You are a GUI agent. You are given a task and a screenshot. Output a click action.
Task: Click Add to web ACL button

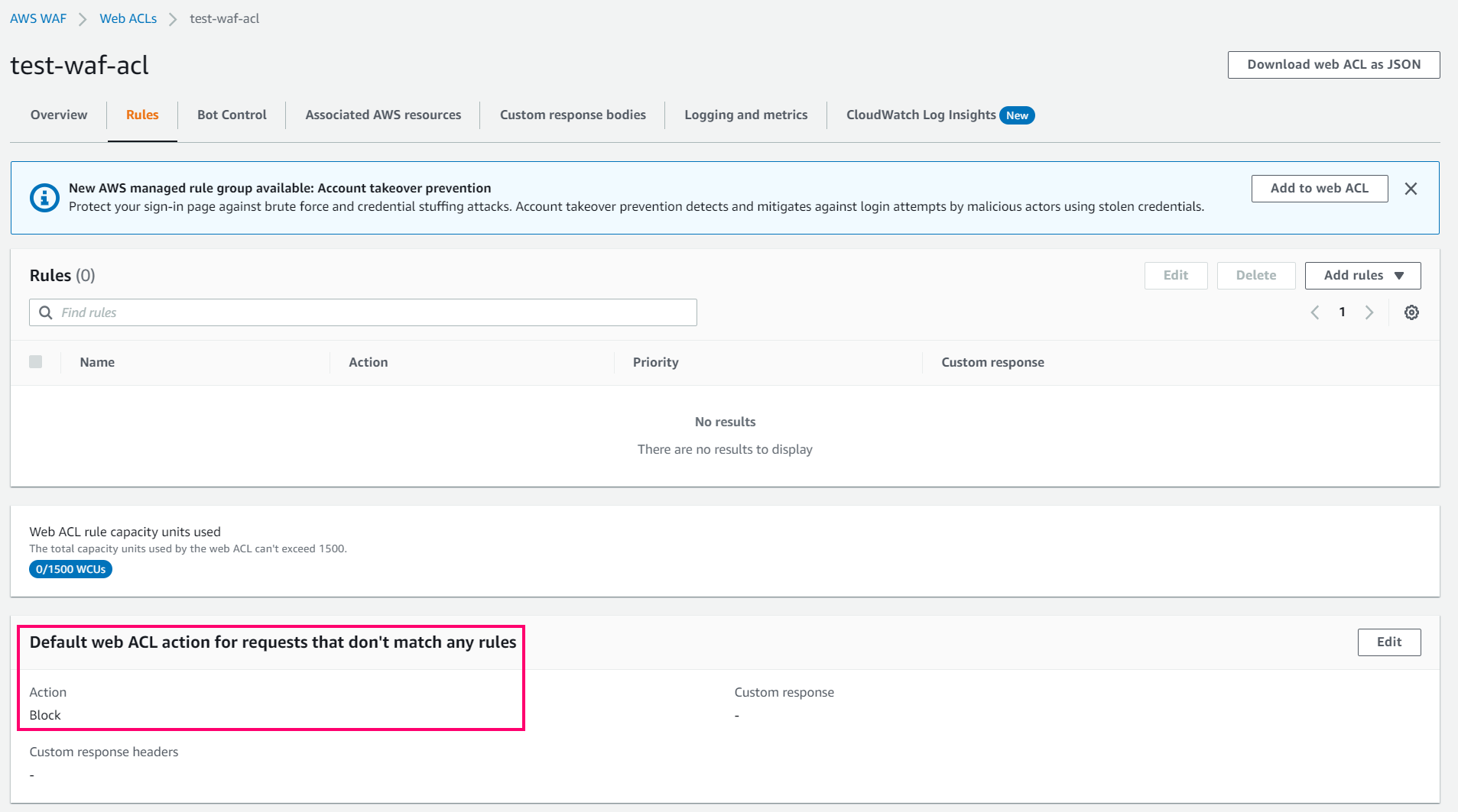click(1319, 189)
